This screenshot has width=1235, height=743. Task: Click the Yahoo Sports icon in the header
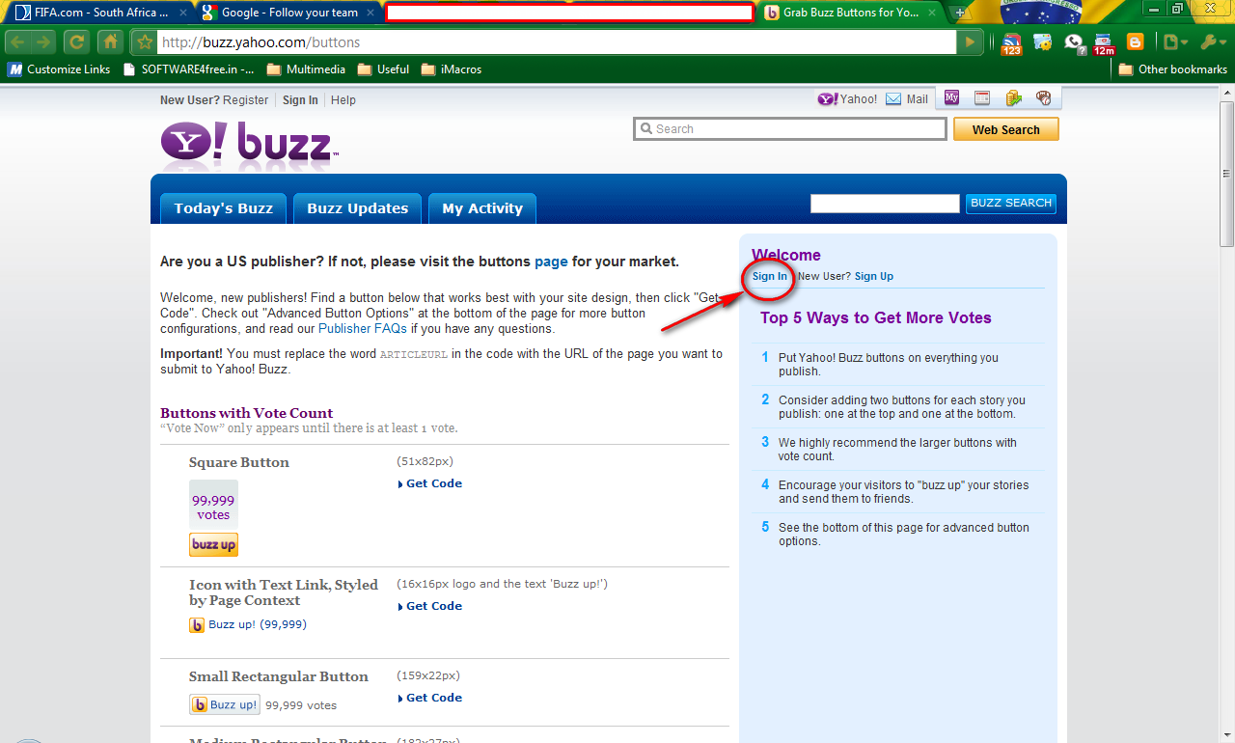pos(1044,96)
